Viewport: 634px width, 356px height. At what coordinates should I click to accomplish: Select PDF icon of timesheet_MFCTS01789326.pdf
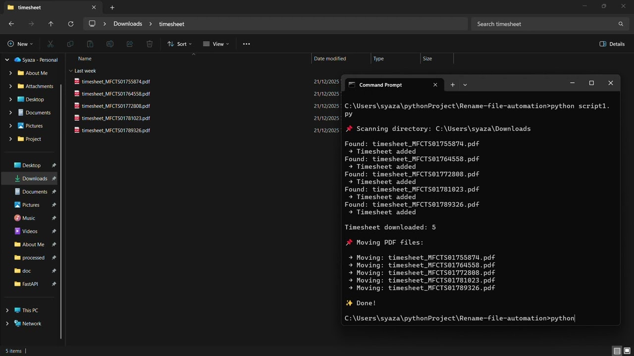coord(77,130)
